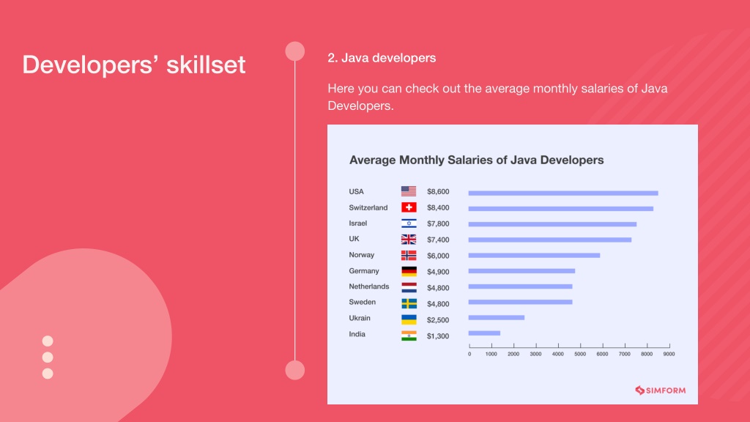Click the UK country label
This screenshot has height=422, width=750.
tap(354, 239)
